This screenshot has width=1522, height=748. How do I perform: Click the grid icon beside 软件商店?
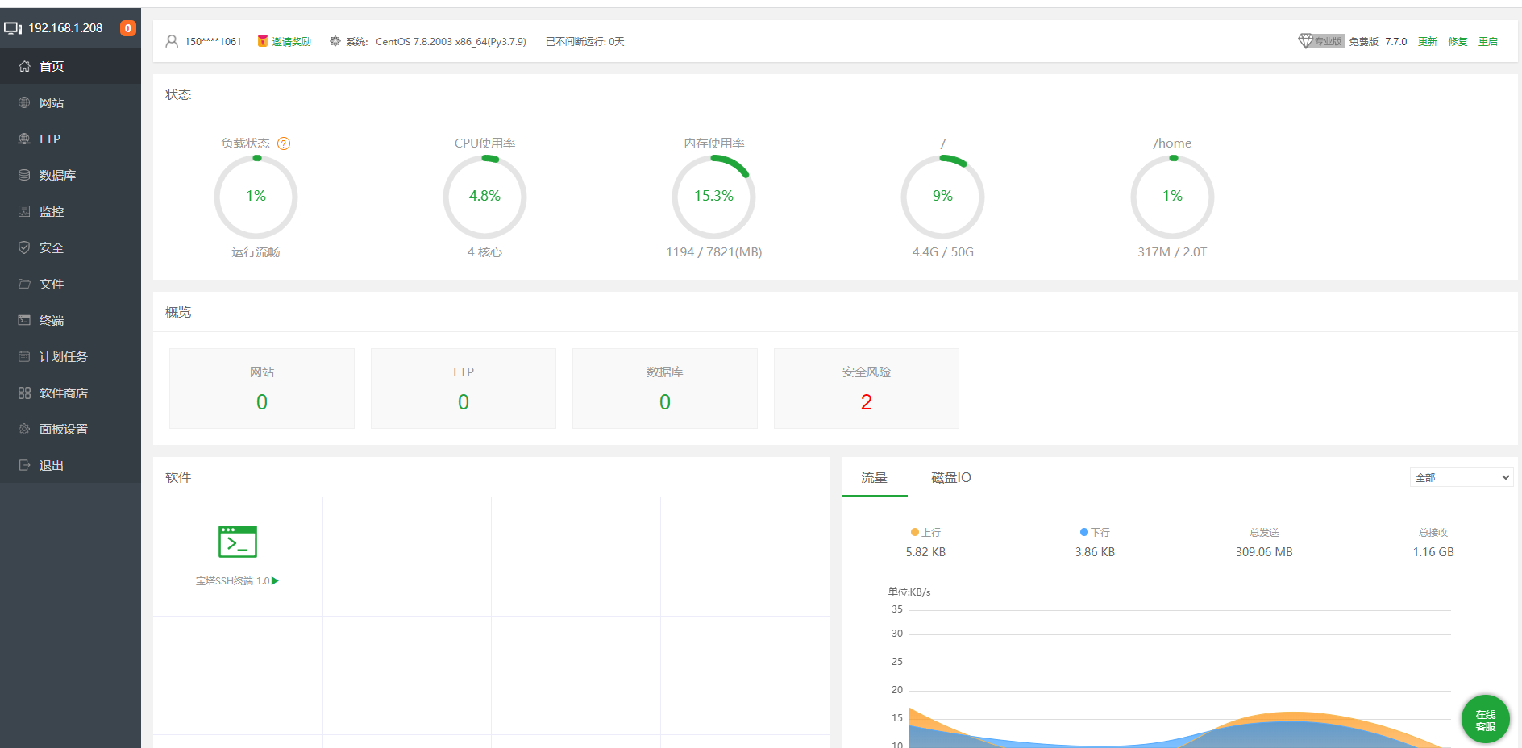[x=24, y=393]
